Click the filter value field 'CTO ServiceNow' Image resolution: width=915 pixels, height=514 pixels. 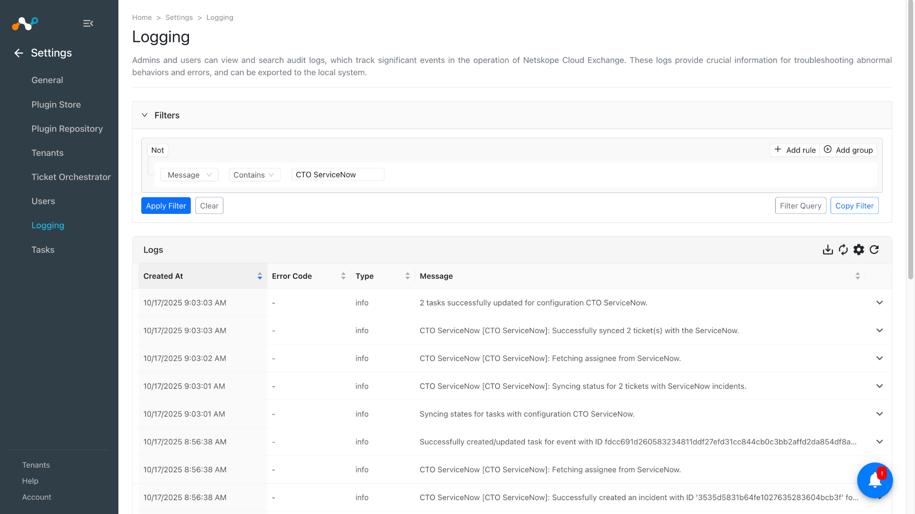click(x=338, y=175)
